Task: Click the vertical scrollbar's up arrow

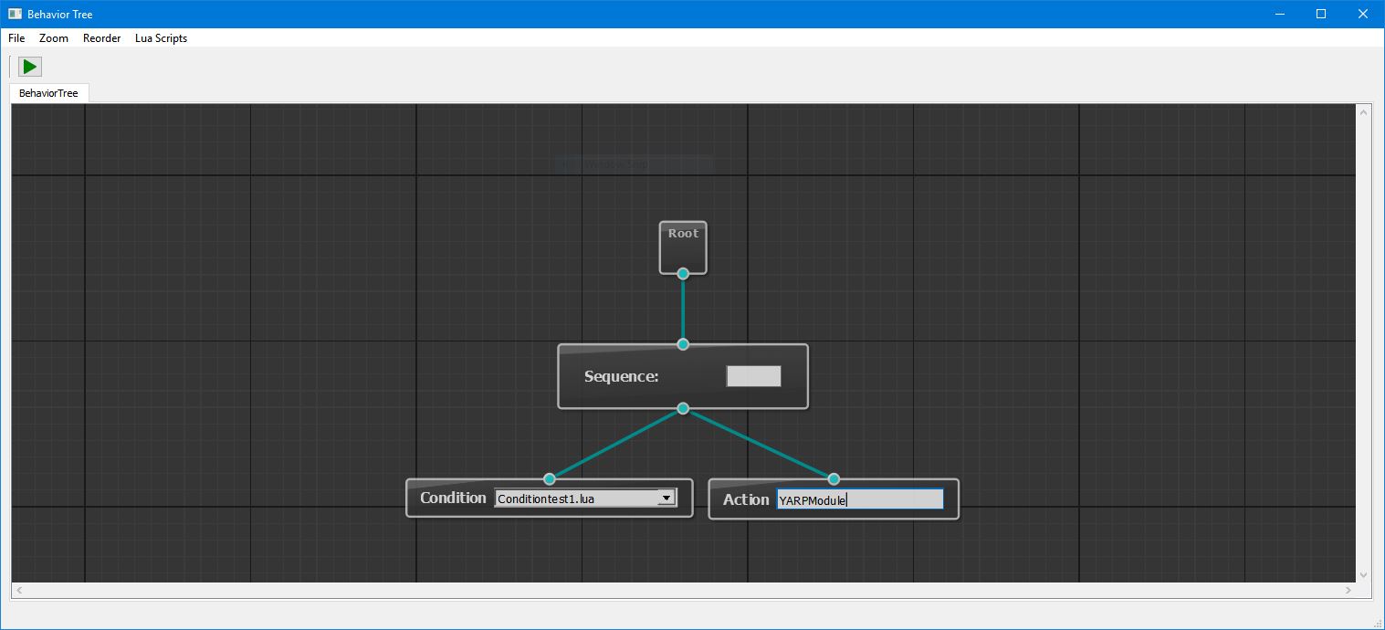Action: pyautogui.click(x=1364, y=112)
